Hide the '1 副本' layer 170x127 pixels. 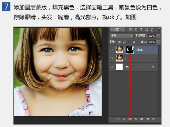[x=112, y=50]
